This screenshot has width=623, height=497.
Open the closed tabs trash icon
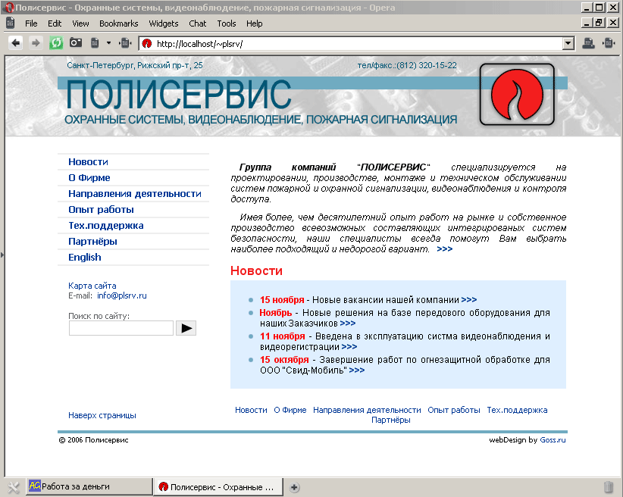click(609, 486)
